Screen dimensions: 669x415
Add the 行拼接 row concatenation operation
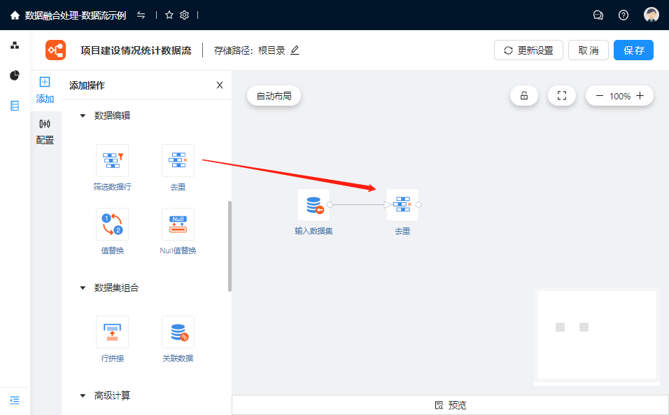[112, 332]
